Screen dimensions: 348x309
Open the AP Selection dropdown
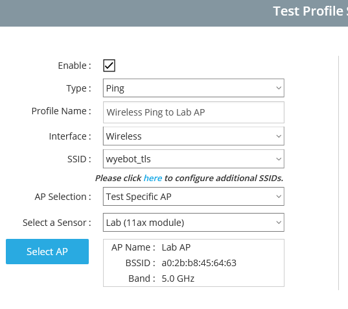[194, 197]
